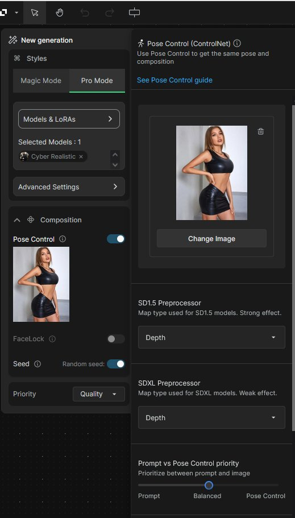
Task: Select the hand pan tool
Action: coord(60,13)
